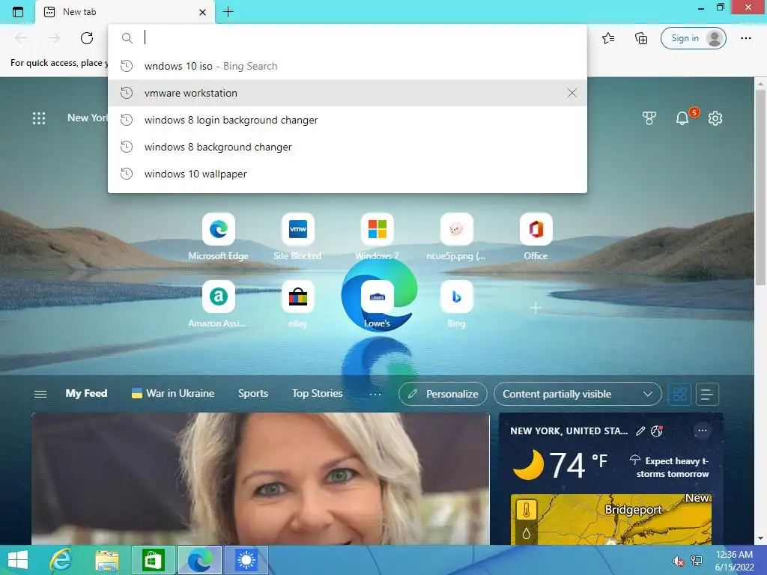Select the My Feed tab
This screenshot has height=575, width=767.
pos(86,394)
